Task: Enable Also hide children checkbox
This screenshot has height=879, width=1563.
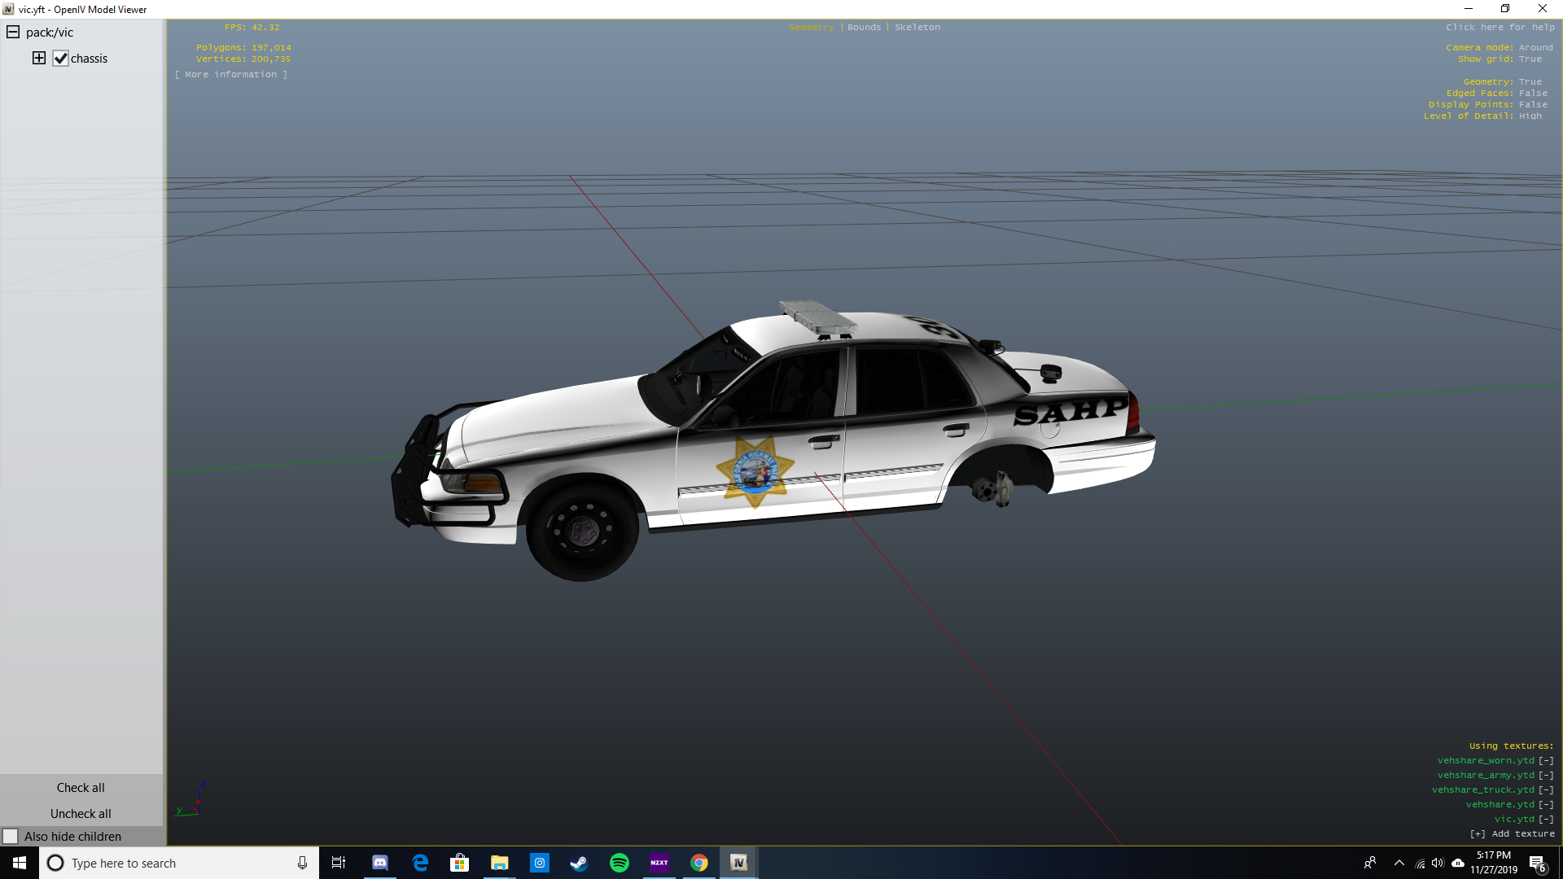Action: coord(11,837)
